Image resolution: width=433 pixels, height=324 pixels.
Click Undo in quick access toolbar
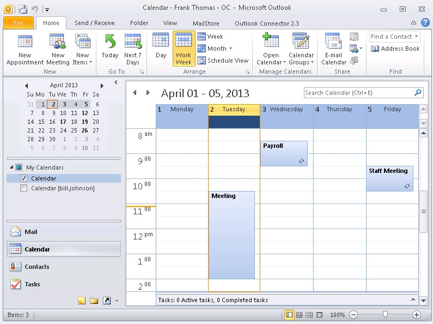click(x=34, y=9)
